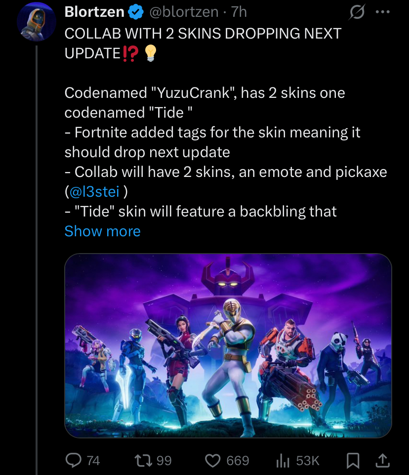Bookmark this post
The height and width of the screenshot is (475, 409).
[x=353, y=461]
